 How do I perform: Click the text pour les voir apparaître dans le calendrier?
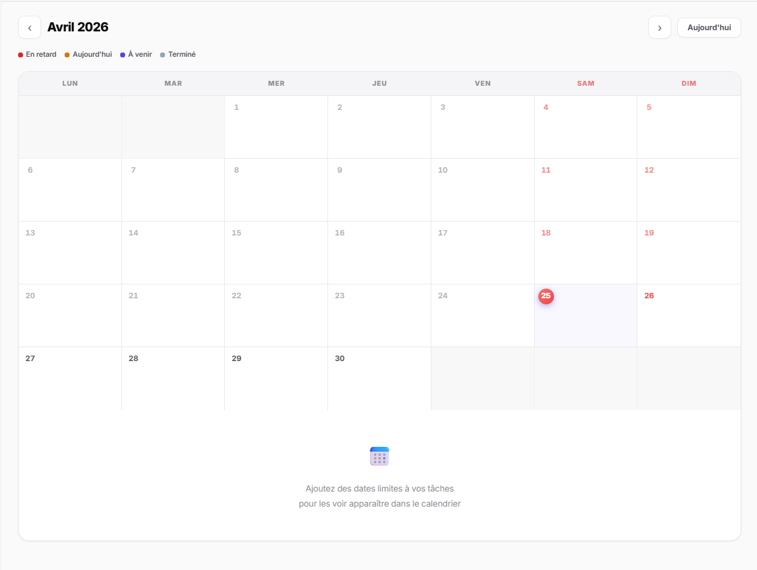379,504
